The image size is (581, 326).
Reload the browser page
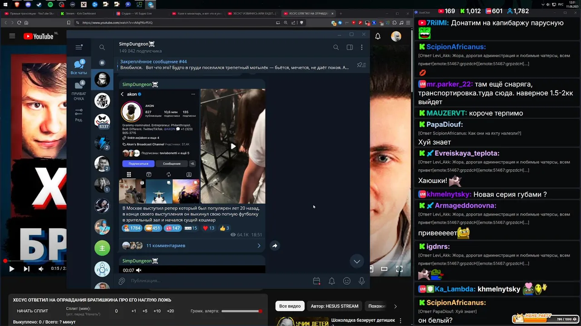click(19, 23)
